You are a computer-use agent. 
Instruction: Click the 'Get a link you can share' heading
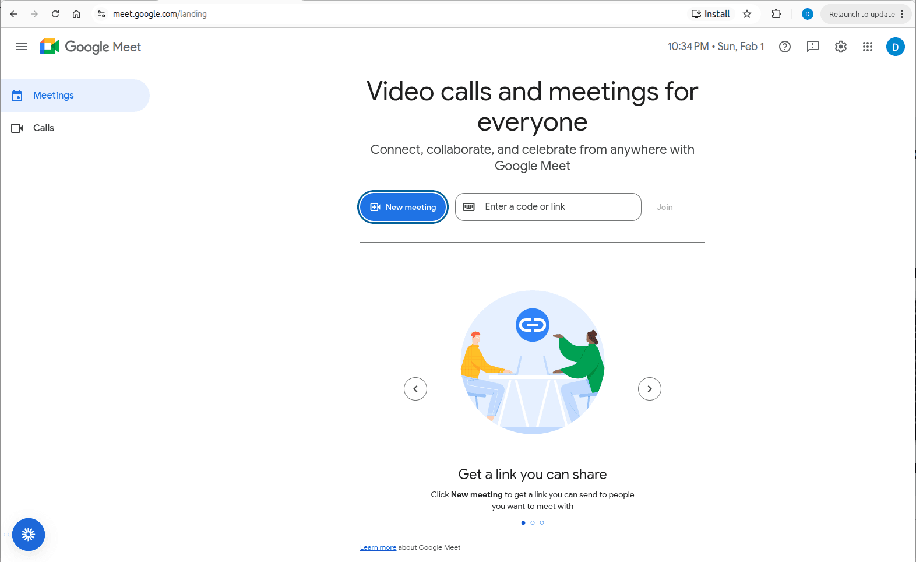tap(533, 475)
